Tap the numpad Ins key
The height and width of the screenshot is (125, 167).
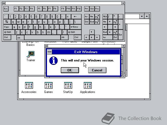click(108, 37)
